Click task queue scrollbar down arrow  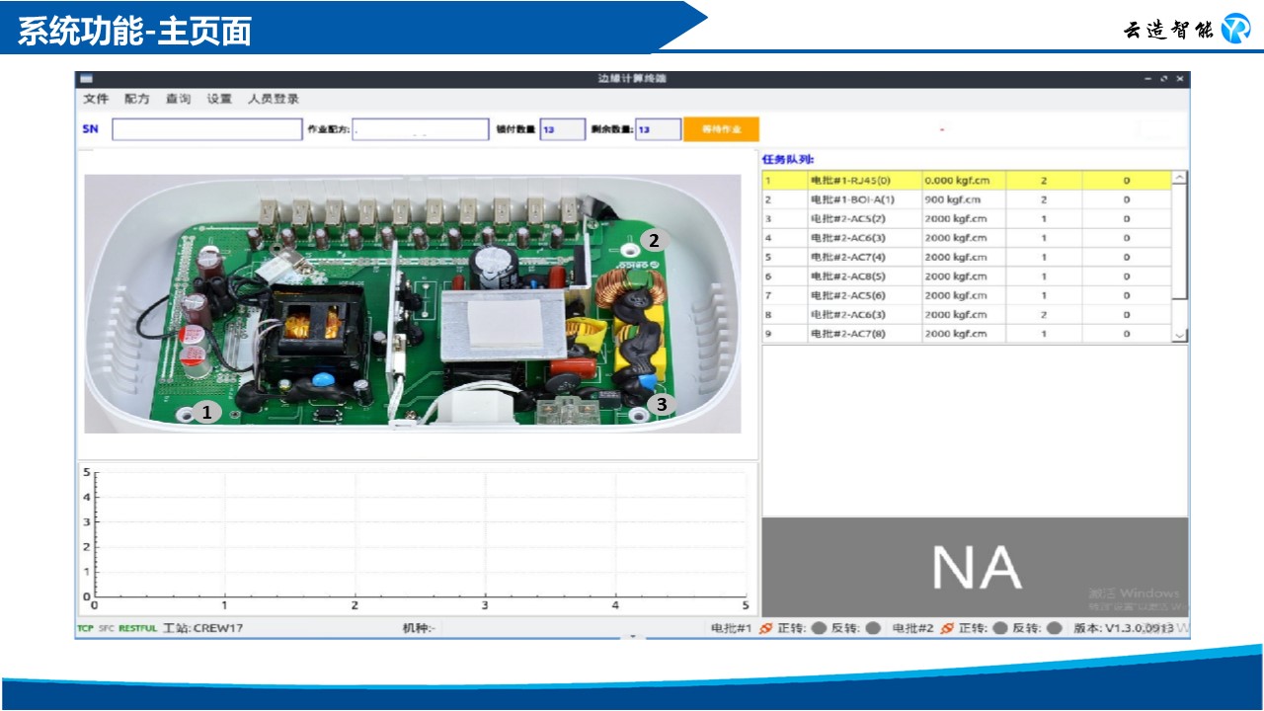click(x=1179, y=335)
